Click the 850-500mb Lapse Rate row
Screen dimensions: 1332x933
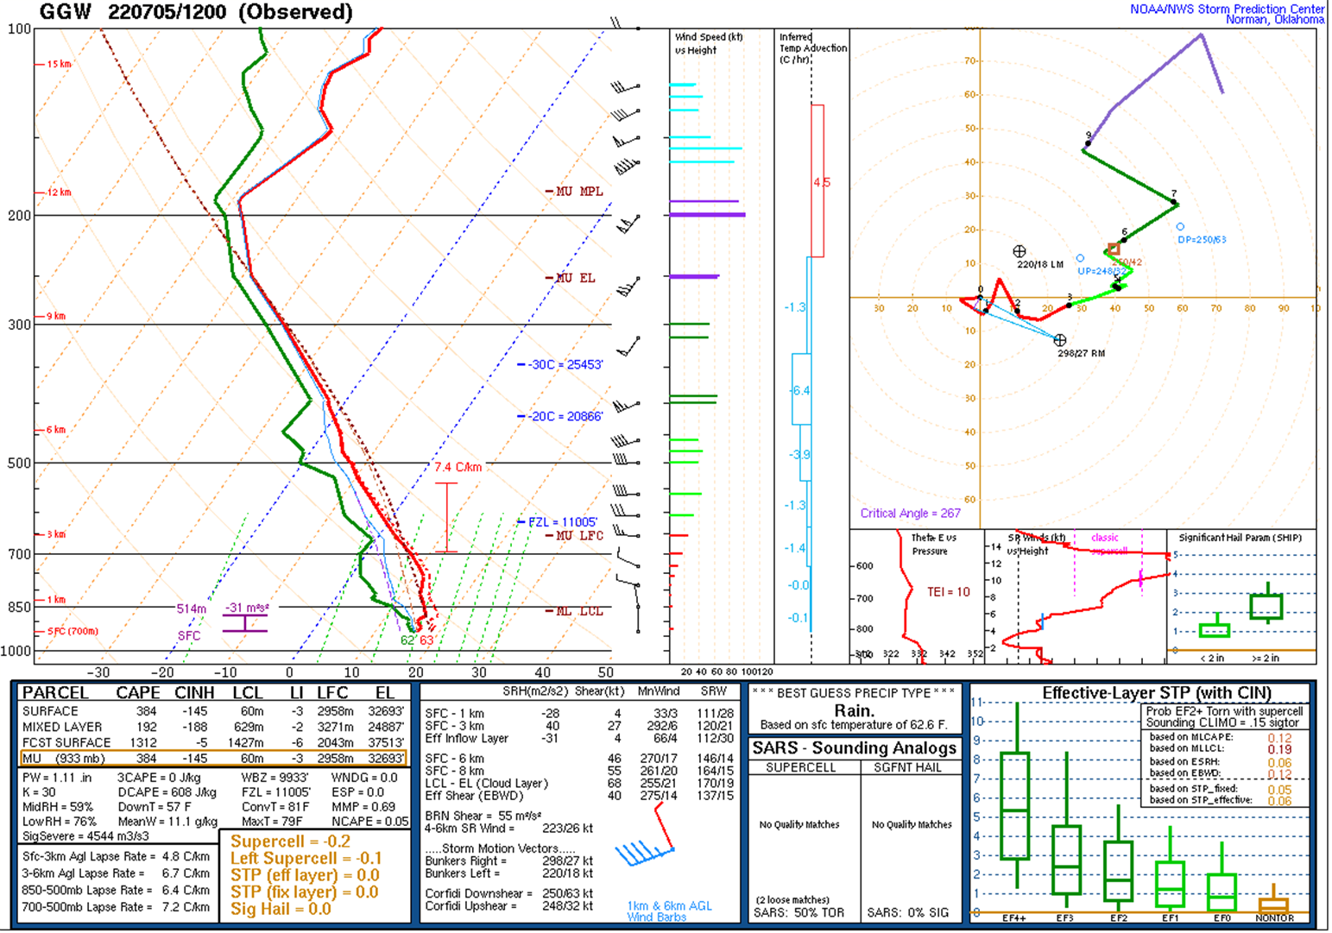116,890
